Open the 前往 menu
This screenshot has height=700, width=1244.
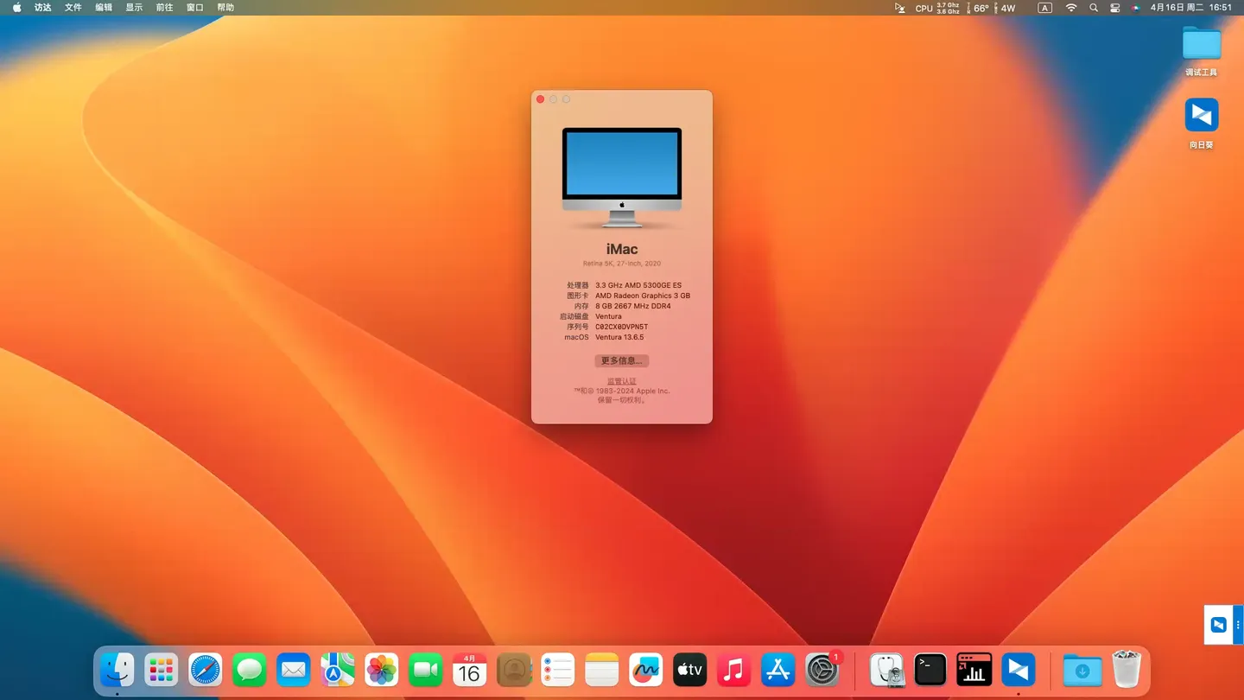[164, 7]
